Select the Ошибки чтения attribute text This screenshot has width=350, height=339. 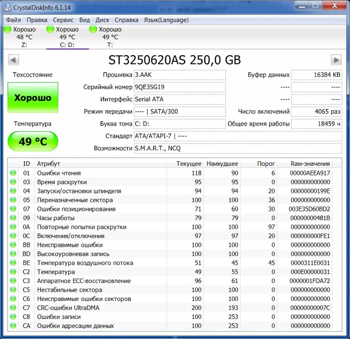click(59, 173)
